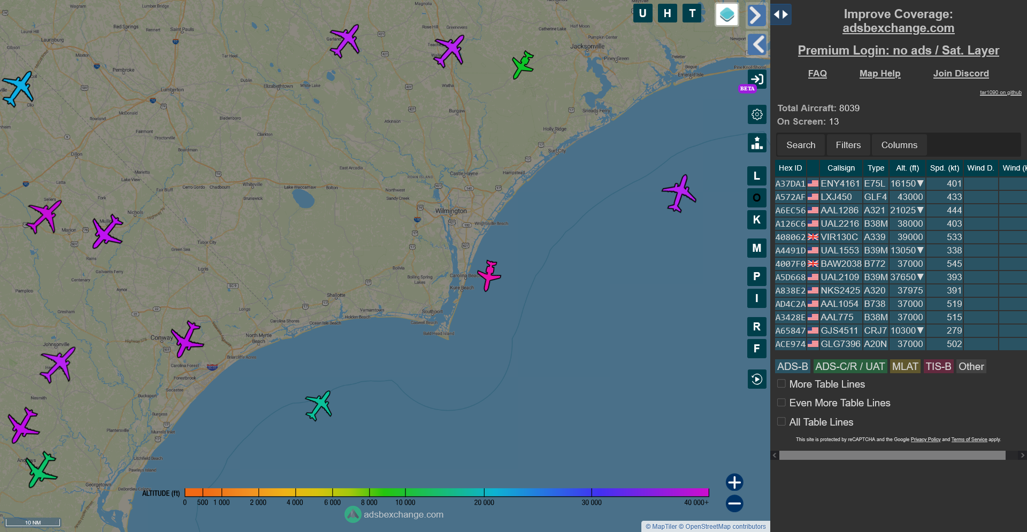Open the Map Help link
1027x532 pixels.
click(880, 73)
